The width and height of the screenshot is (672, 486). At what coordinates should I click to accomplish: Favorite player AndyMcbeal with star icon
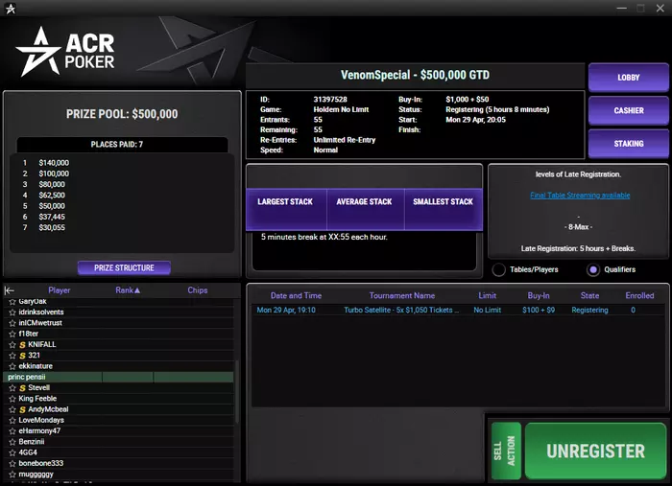point(12,409)
